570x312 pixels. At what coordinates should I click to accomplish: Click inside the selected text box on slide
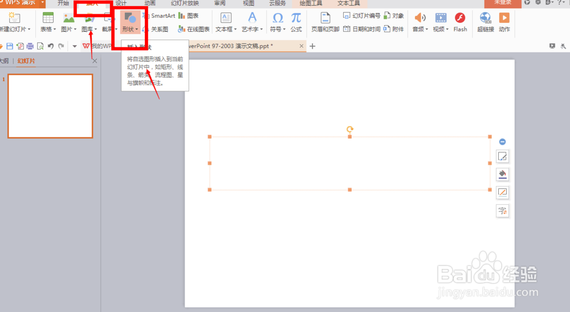tap(350, 163)
